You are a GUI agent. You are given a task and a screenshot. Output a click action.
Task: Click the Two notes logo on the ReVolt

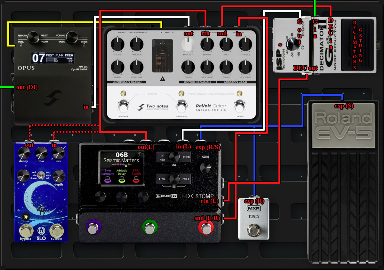[153, 107]
